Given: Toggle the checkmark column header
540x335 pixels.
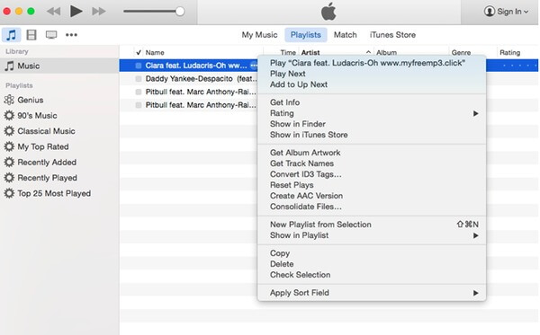Looking at the screenshot, I should tap(138, 53).
